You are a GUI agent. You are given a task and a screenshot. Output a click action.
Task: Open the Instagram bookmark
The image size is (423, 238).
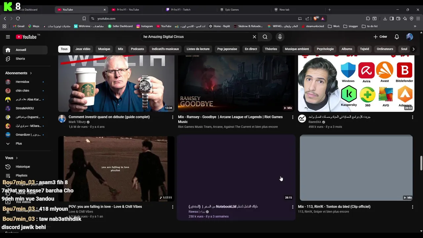(145, 26)
